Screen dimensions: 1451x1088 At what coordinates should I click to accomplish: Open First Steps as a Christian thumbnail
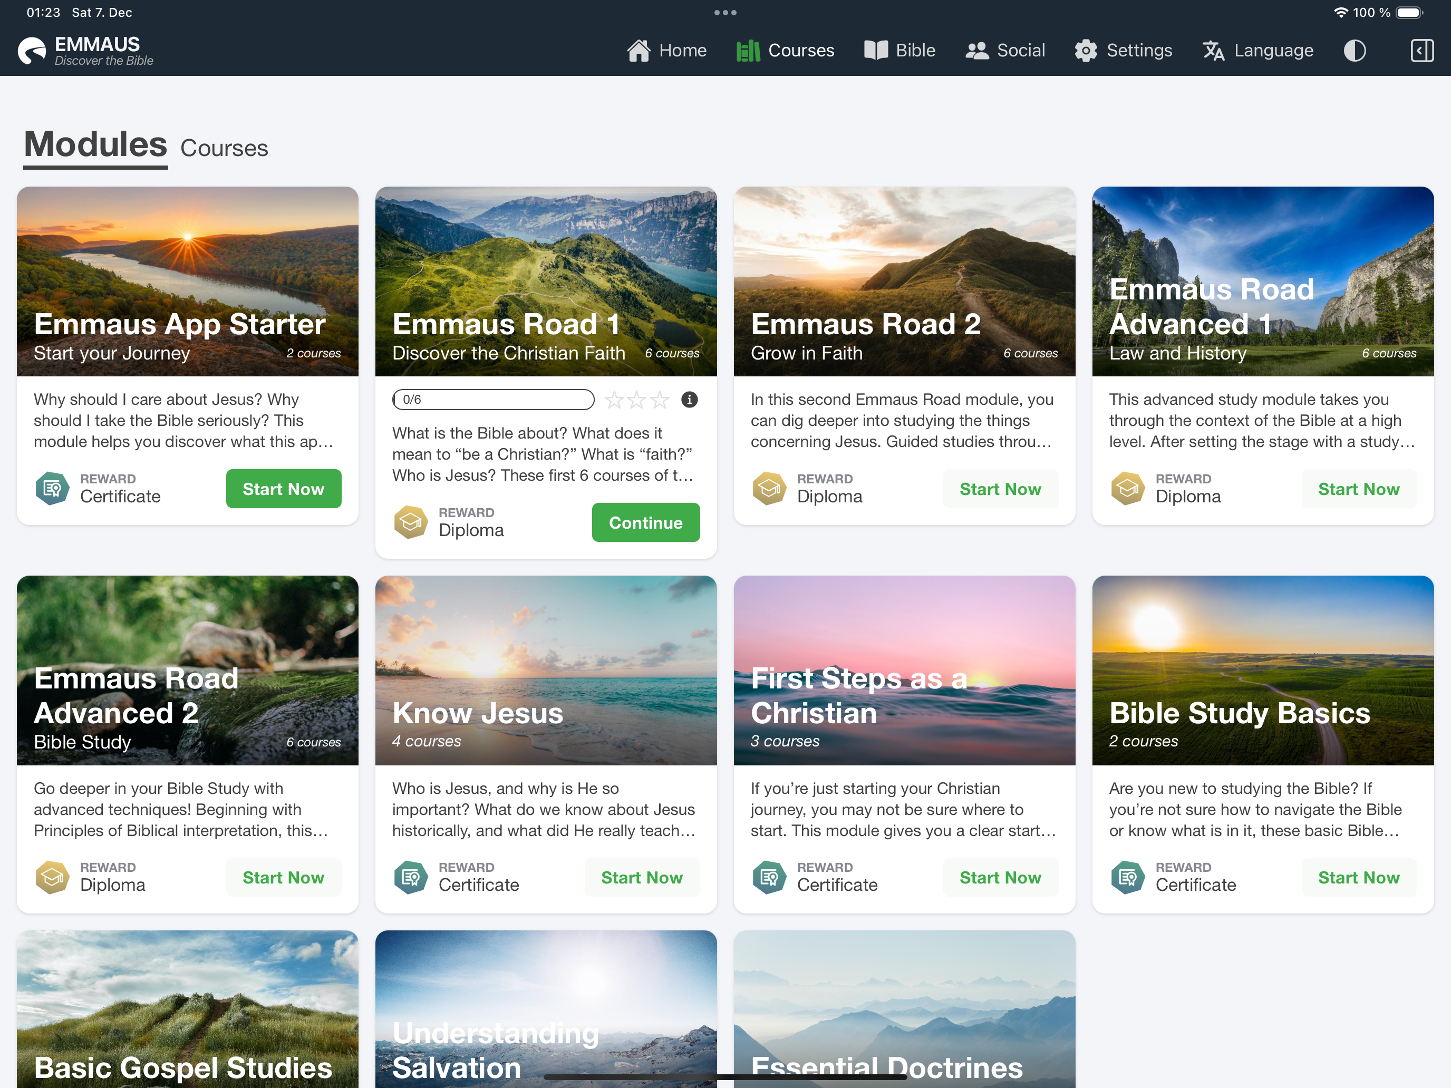tap(905, 670)
